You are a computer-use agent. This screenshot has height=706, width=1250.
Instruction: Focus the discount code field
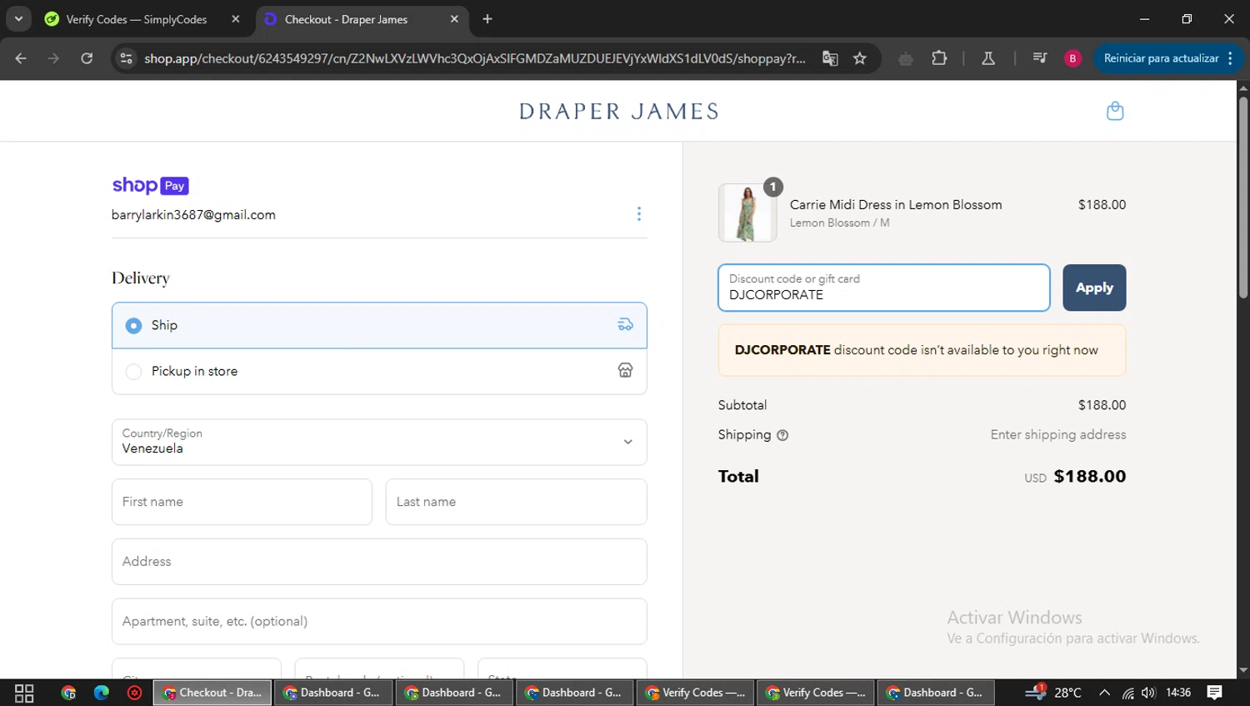(x=883, y=288)
